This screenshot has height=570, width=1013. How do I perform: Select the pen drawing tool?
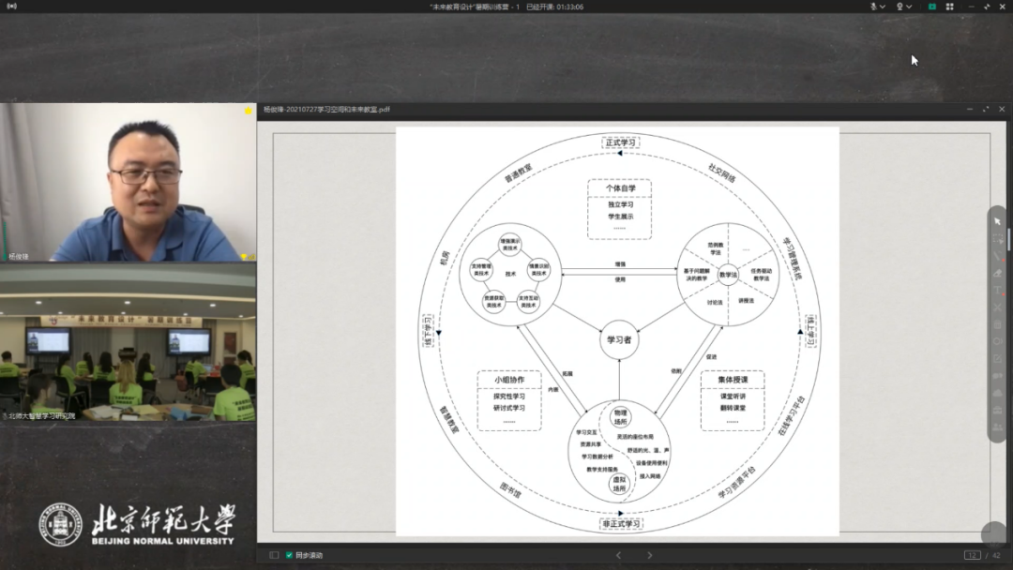(x=997, y=256)
